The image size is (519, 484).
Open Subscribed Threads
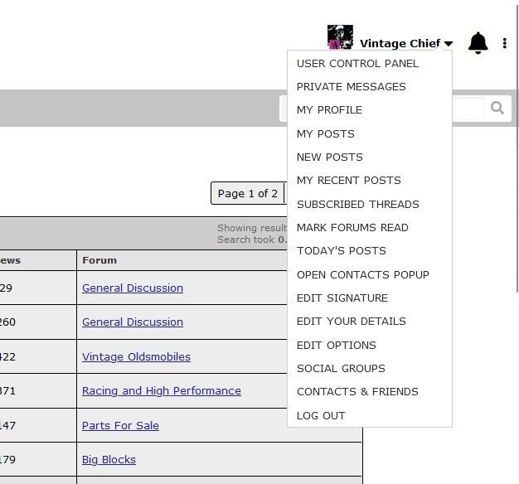[357, 205]
